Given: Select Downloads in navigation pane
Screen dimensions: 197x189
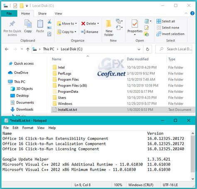Looking at the screenshot, I should [22, 109].
